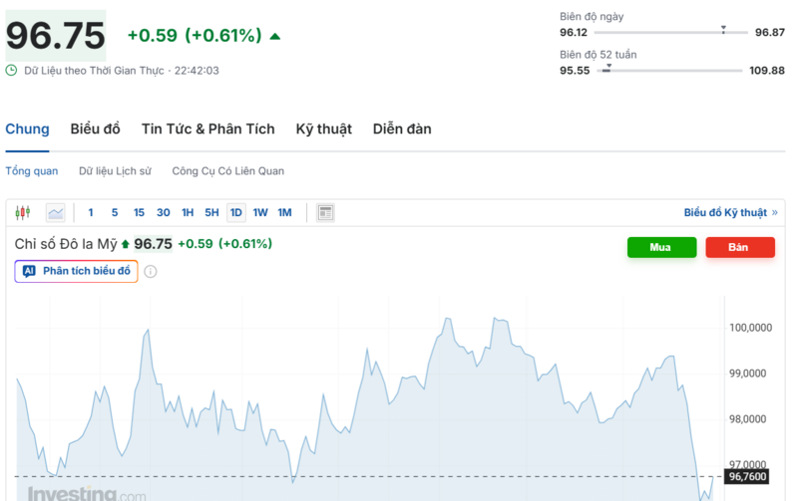This screenshot has height=501, width=798.
Task: Open Dữ liệu Lịch sử sub-tab
Action: click(115, 171)
